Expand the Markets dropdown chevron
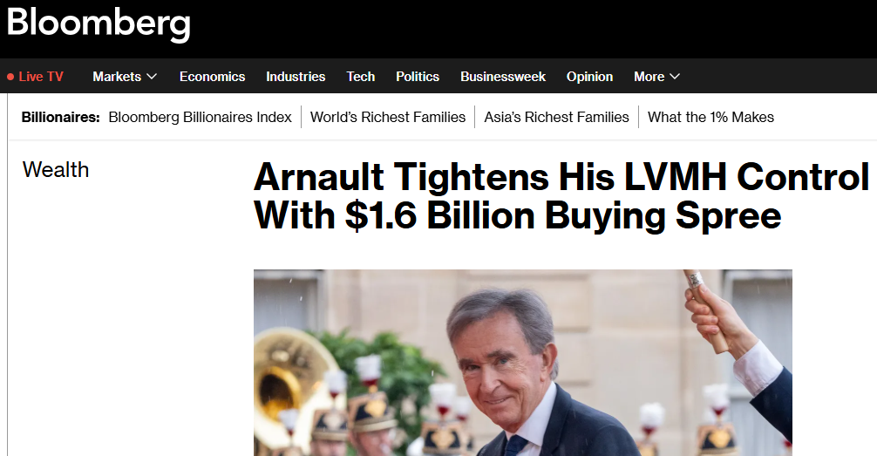The height and width of the screenshot is (456, 877). pyautogui.click(x=152, y=76)
